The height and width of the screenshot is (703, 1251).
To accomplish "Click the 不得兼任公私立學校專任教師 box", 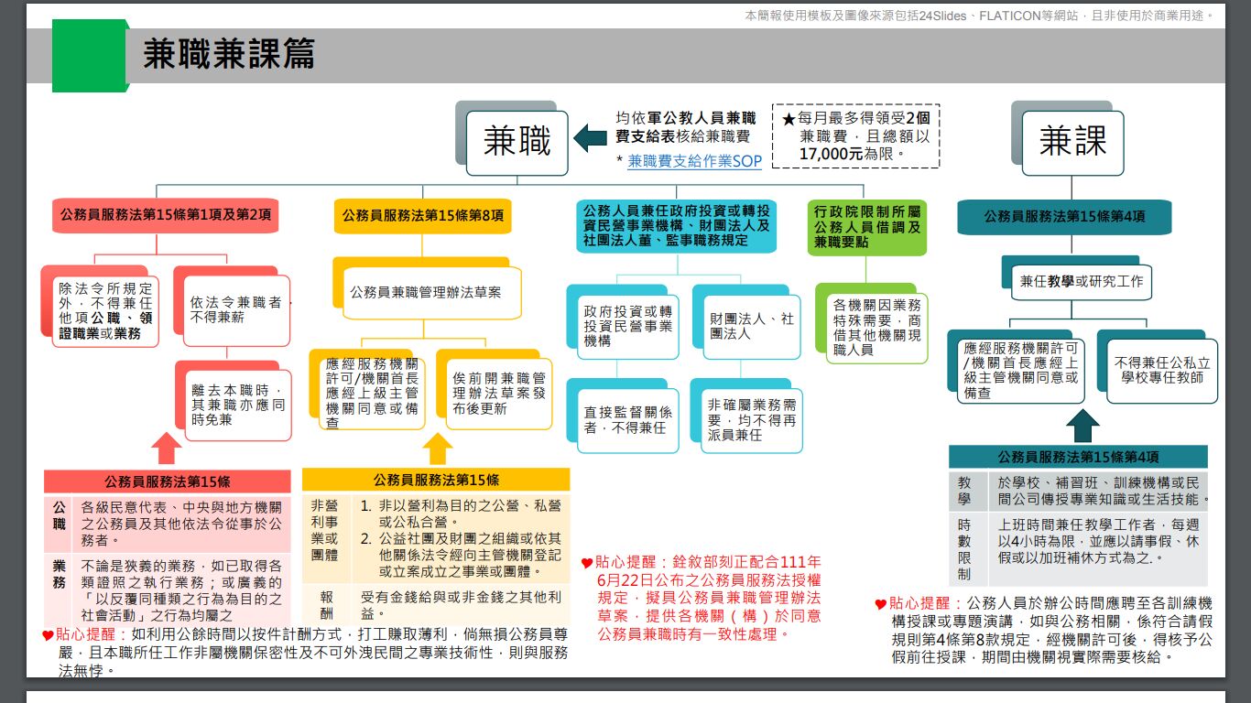I will point(1162,370).
